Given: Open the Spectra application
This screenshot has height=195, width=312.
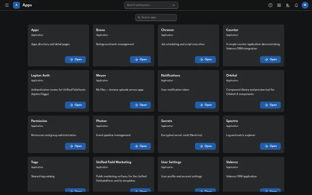Looking at the screenshot, I should [x=270, y=146].
